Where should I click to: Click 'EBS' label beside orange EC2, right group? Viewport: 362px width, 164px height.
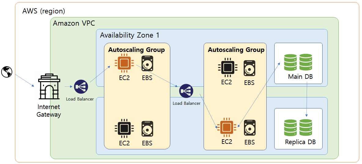click(x=249, y=142)
